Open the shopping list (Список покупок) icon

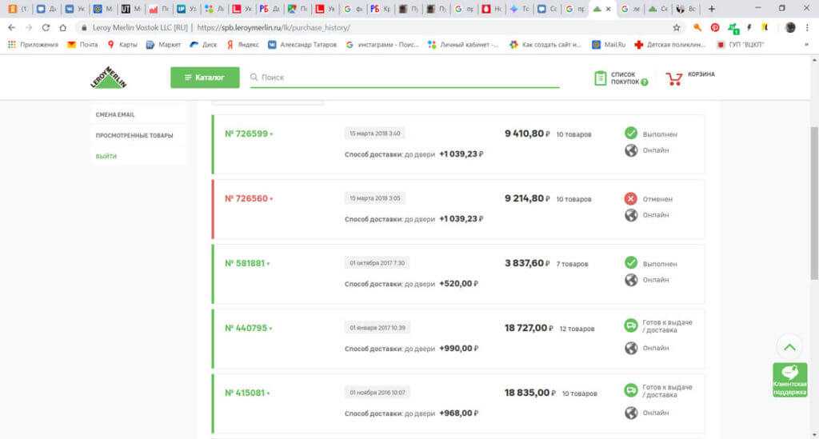tap(601, 78)
